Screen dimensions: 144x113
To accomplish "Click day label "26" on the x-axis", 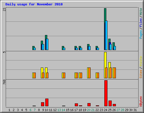I will click(114, 110).
